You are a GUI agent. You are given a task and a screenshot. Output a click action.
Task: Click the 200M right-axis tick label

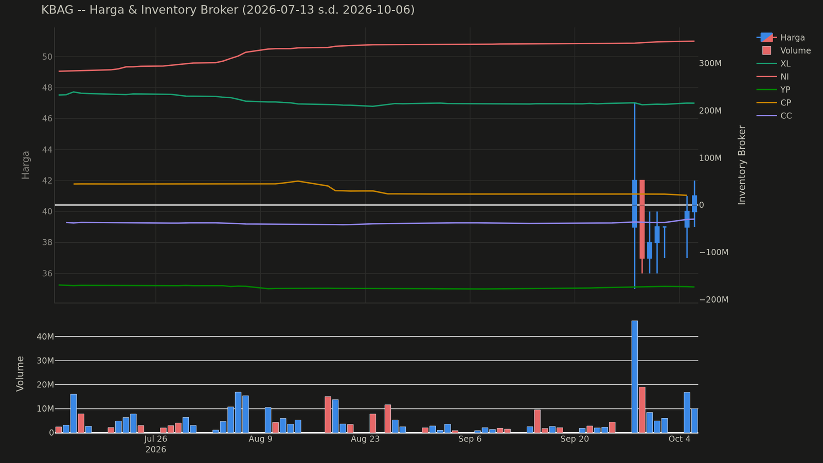[710, 111]
